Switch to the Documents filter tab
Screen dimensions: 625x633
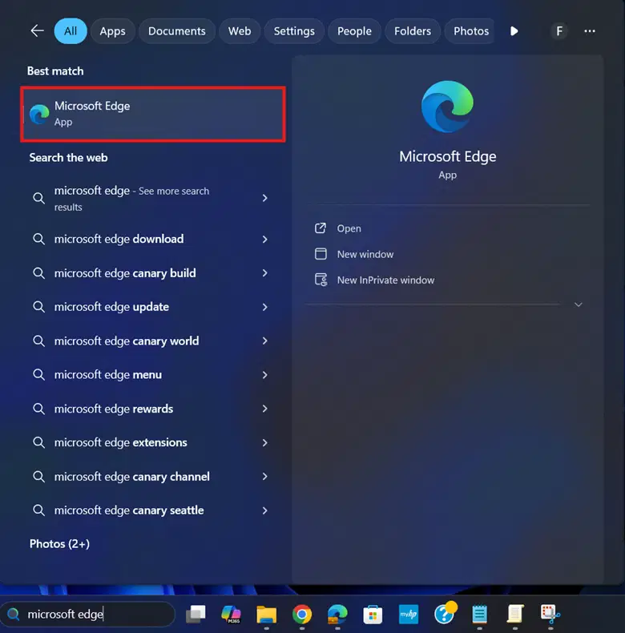(x=176, y=31)
